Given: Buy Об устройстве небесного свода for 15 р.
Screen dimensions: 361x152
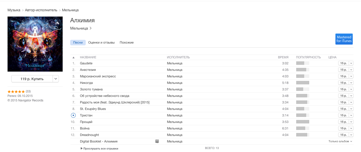Looking at the screenshot, I should point(343,96).
